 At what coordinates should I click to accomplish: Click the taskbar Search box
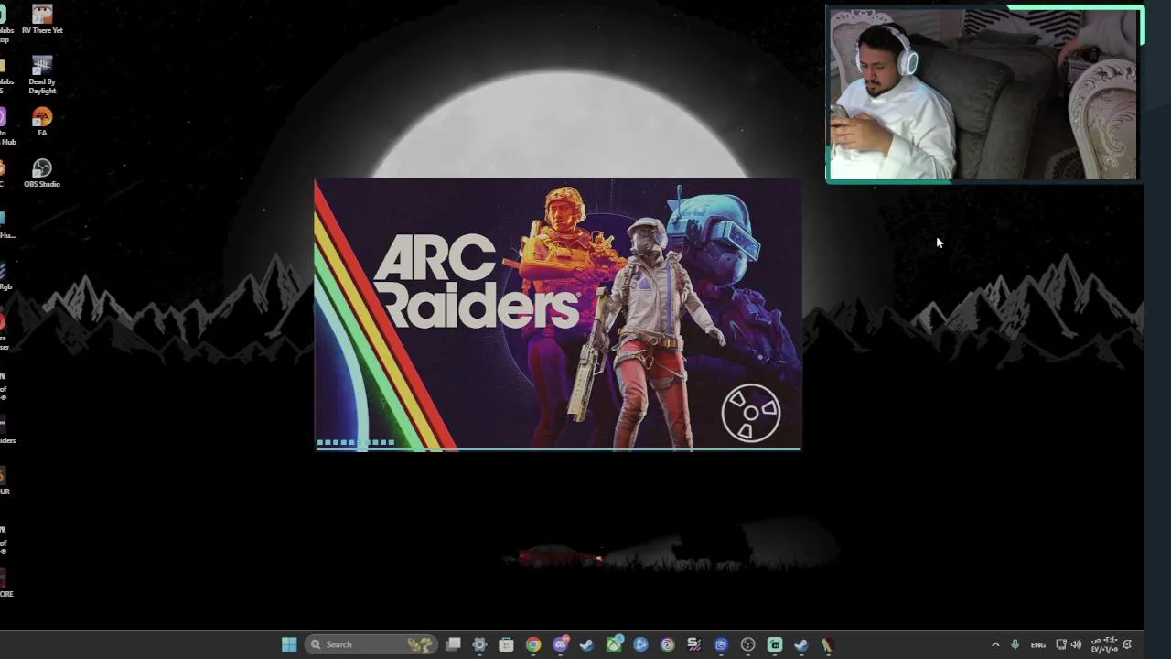pyautogui.click(x=371, y=644)
